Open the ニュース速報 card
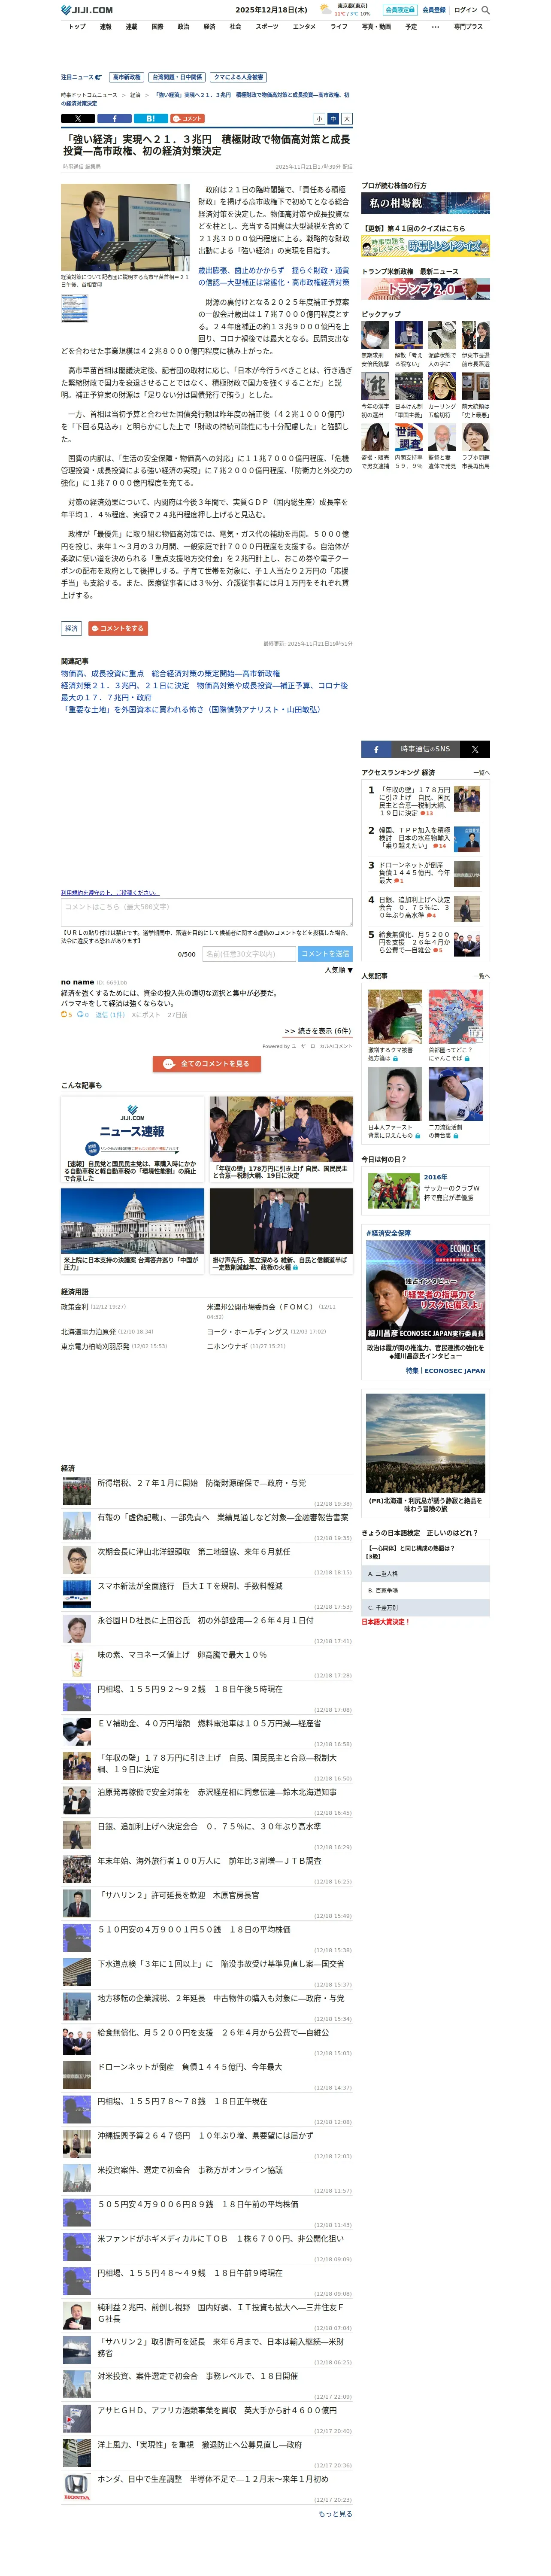Viewport: 551px width, 2576px height. point(132,1140)
